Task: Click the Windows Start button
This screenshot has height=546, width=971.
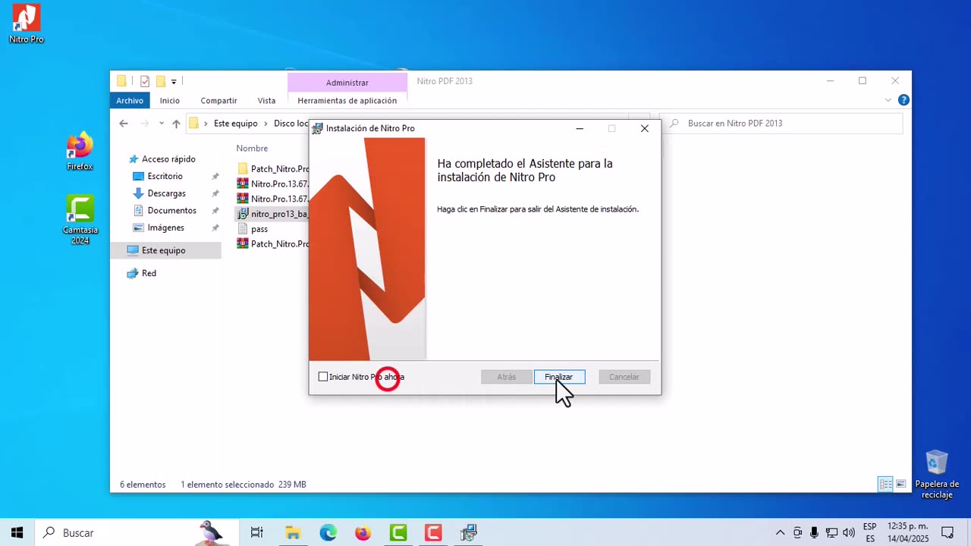Action: tap(17, 533)
